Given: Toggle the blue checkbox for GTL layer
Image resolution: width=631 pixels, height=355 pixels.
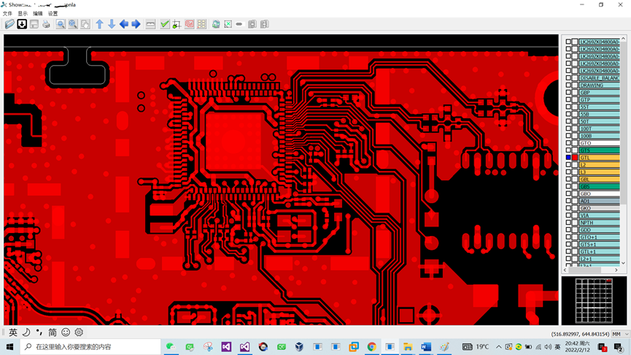Looking at the screenshot, I should pos(568,158).
